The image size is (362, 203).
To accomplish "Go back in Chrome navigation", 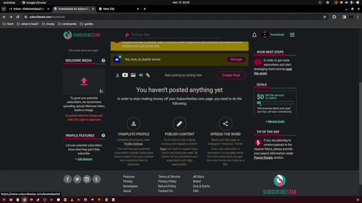I will (x=4, y=17).
